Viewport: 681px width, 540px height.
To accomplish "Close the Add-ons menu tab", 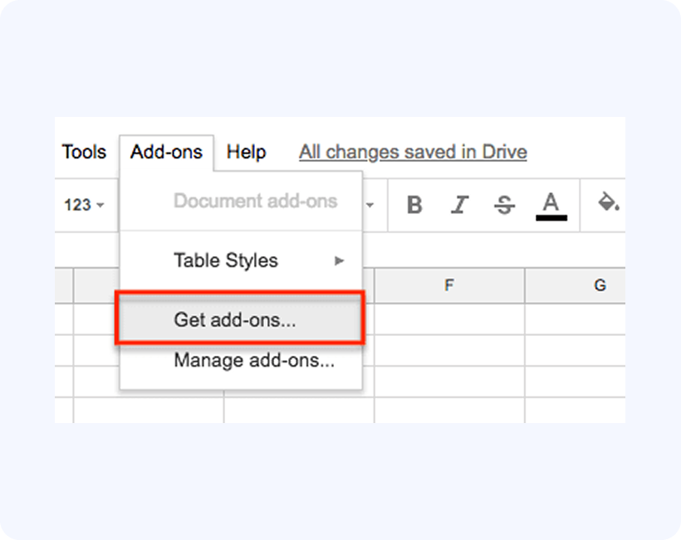I will tap(166, 152).
